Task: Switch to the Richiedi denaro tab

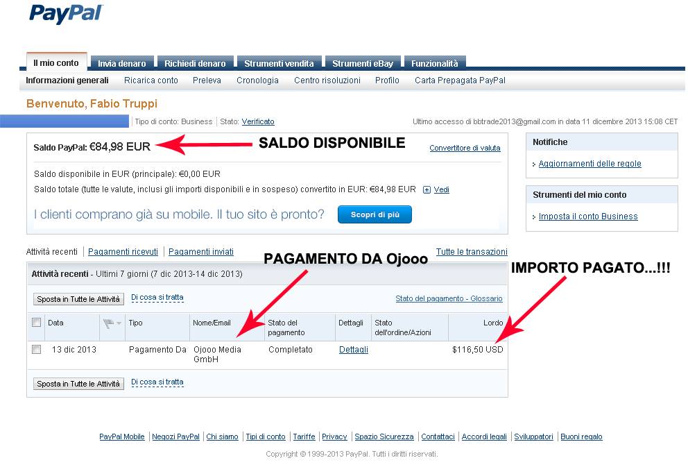Action: point(195,64)
